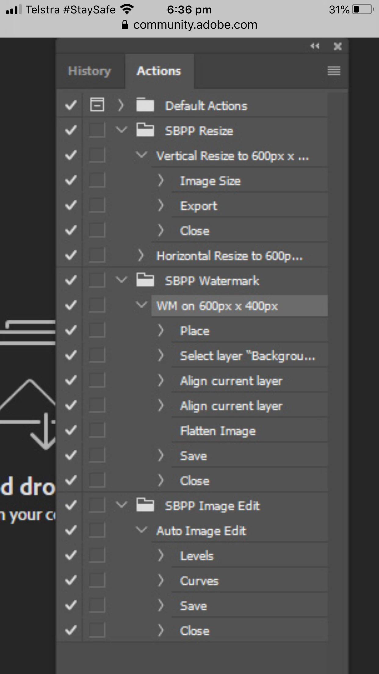Select the Export step
The height and width of the screenshot is (674, 379).
point(199,206)
